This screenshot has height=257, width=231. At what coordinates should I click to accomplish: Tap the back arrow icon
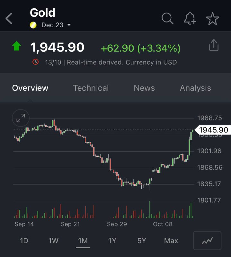(x=9, y=19)
